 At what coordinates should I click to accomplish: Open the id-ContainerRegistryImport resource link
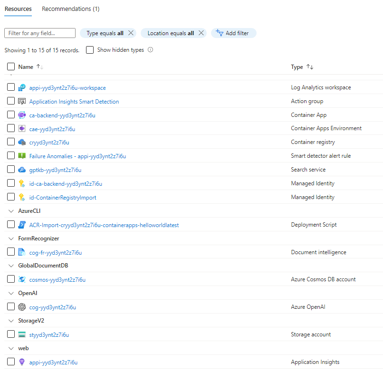[x=63, y=198]
